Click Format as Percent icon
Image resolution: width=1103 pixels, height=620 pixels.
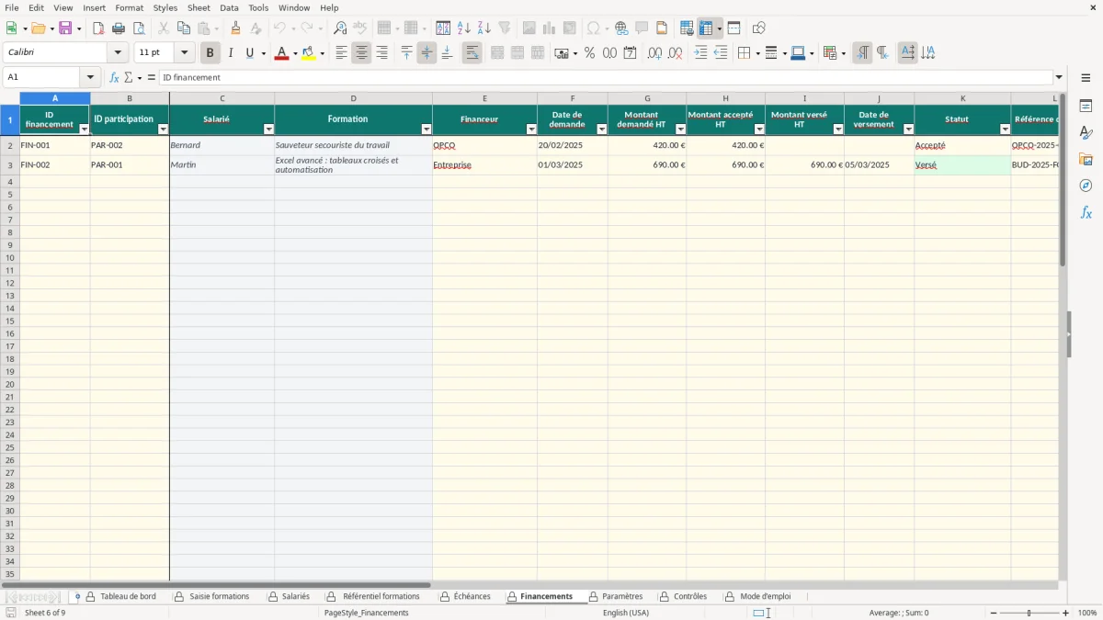589,53
